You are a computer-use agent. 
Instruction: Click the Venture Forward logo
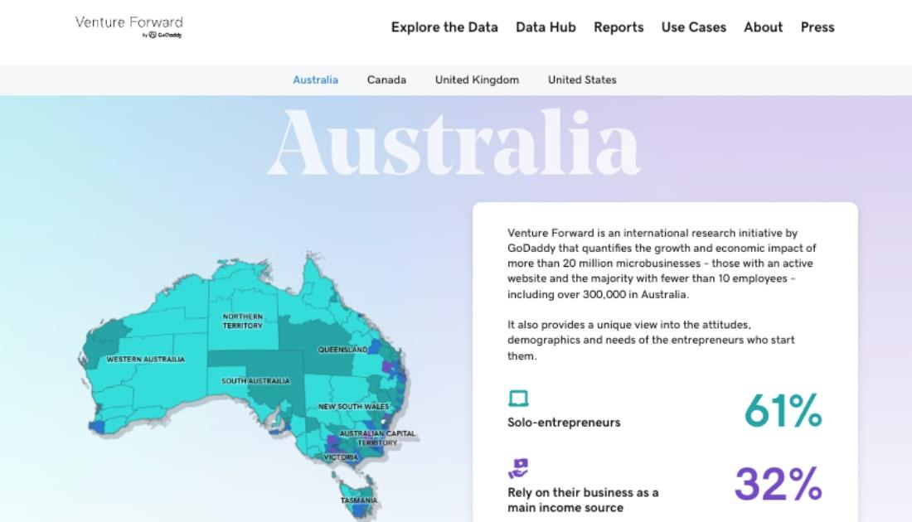(129, 27)
